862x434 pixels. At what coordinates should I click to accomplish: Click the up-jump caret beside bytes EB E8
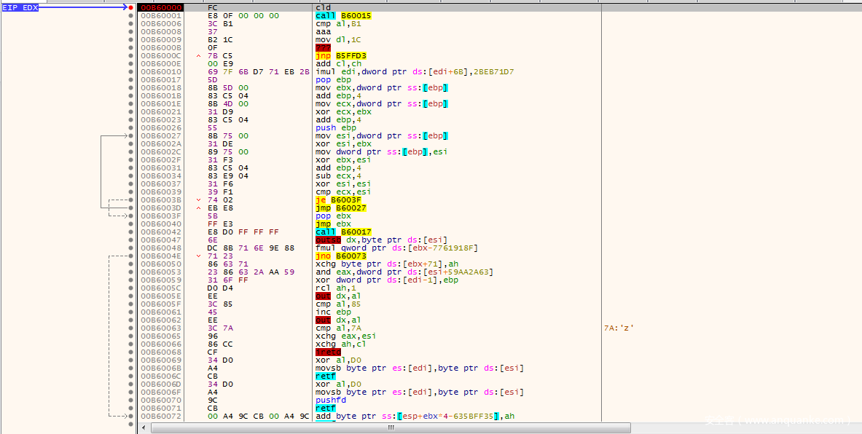tap(199, 208)
